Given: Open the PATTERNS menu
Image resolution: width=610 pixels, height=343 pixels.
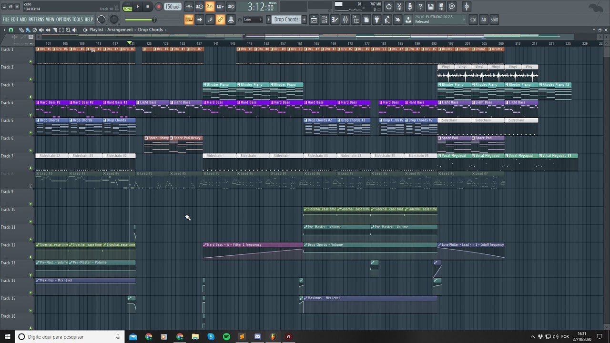Looking at the screenshot, I should [36, 20].
